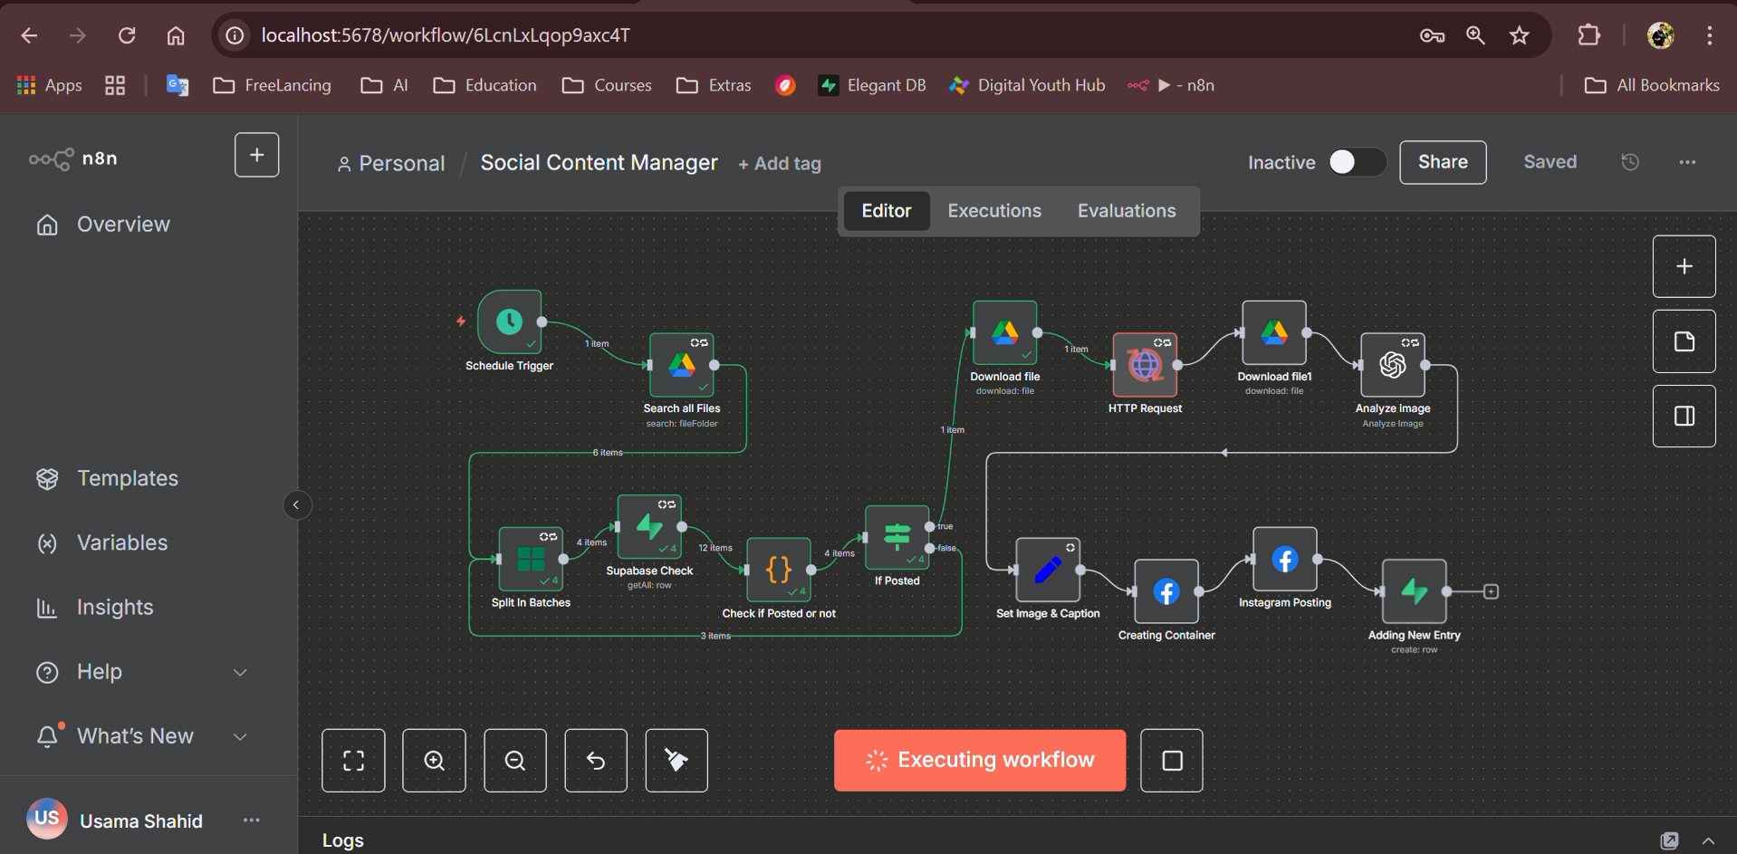
Task: Open the Analyze image OpenAI node
Action: pos(1393,365)
